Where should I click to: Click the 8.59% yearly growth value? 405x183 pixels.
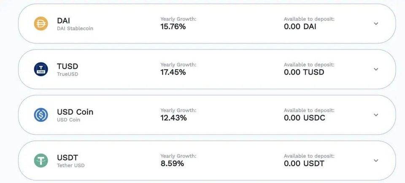pos(172,164)
